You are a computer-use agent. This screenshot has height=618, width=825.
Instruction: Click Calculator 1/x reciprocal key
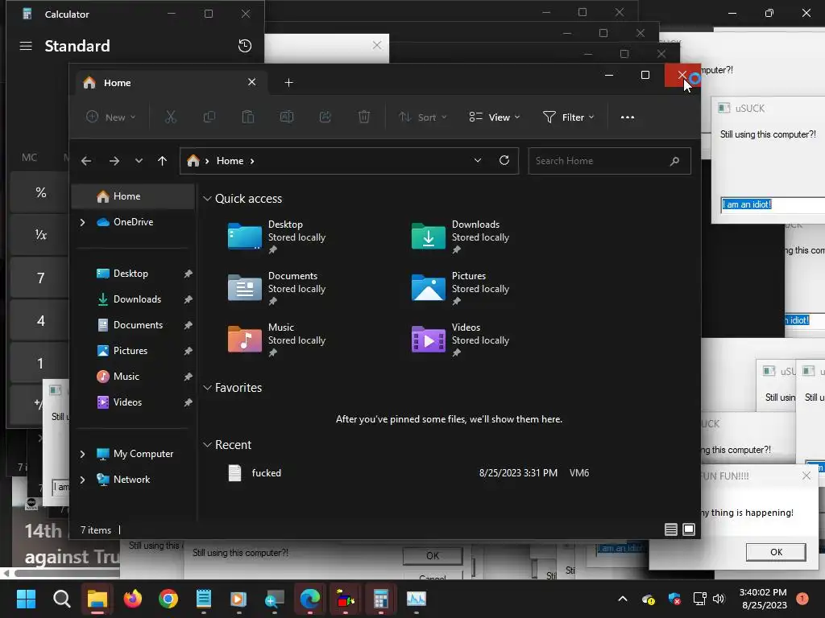40,235
